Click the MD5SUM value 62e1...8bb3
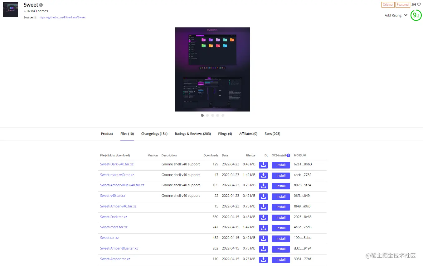423x266 pixels. tap(303, 164)
